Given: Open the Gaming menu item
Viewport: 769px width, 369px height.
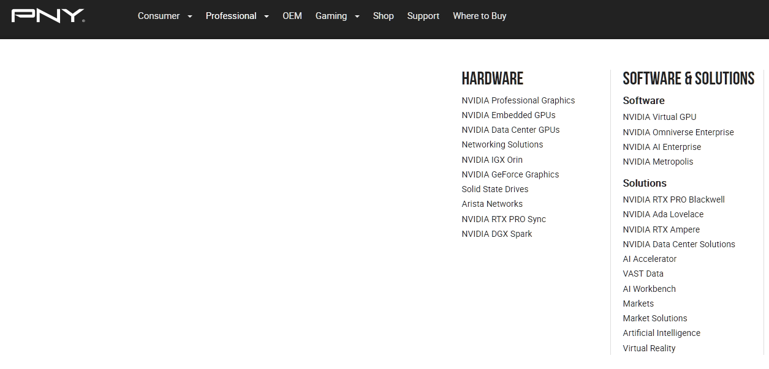Looking at the screenshot, I should pyautogui.click(x=331, y=16).
